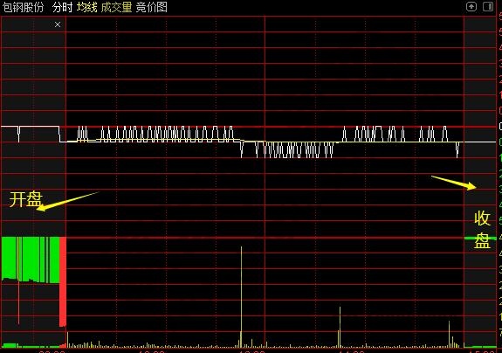502x353 pixels.
Task: Toggle the 均线 average line display
Action: pos(86,7)
